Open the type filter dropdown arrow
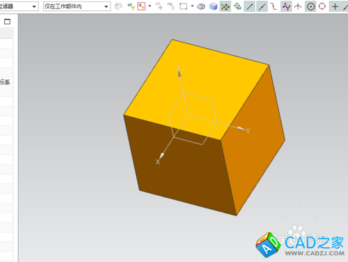 point(34,6)
